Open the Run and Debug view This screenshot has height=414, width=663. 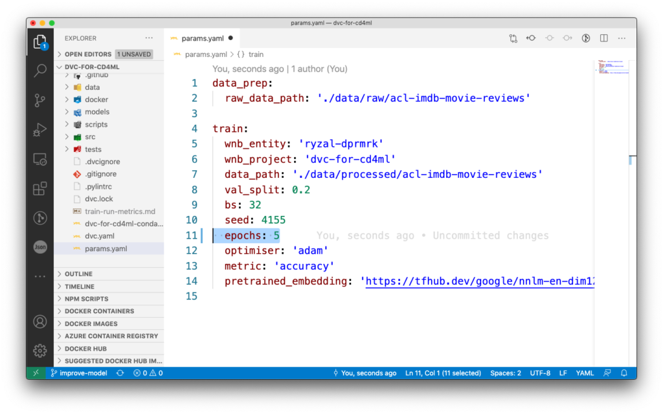point(40,129)
